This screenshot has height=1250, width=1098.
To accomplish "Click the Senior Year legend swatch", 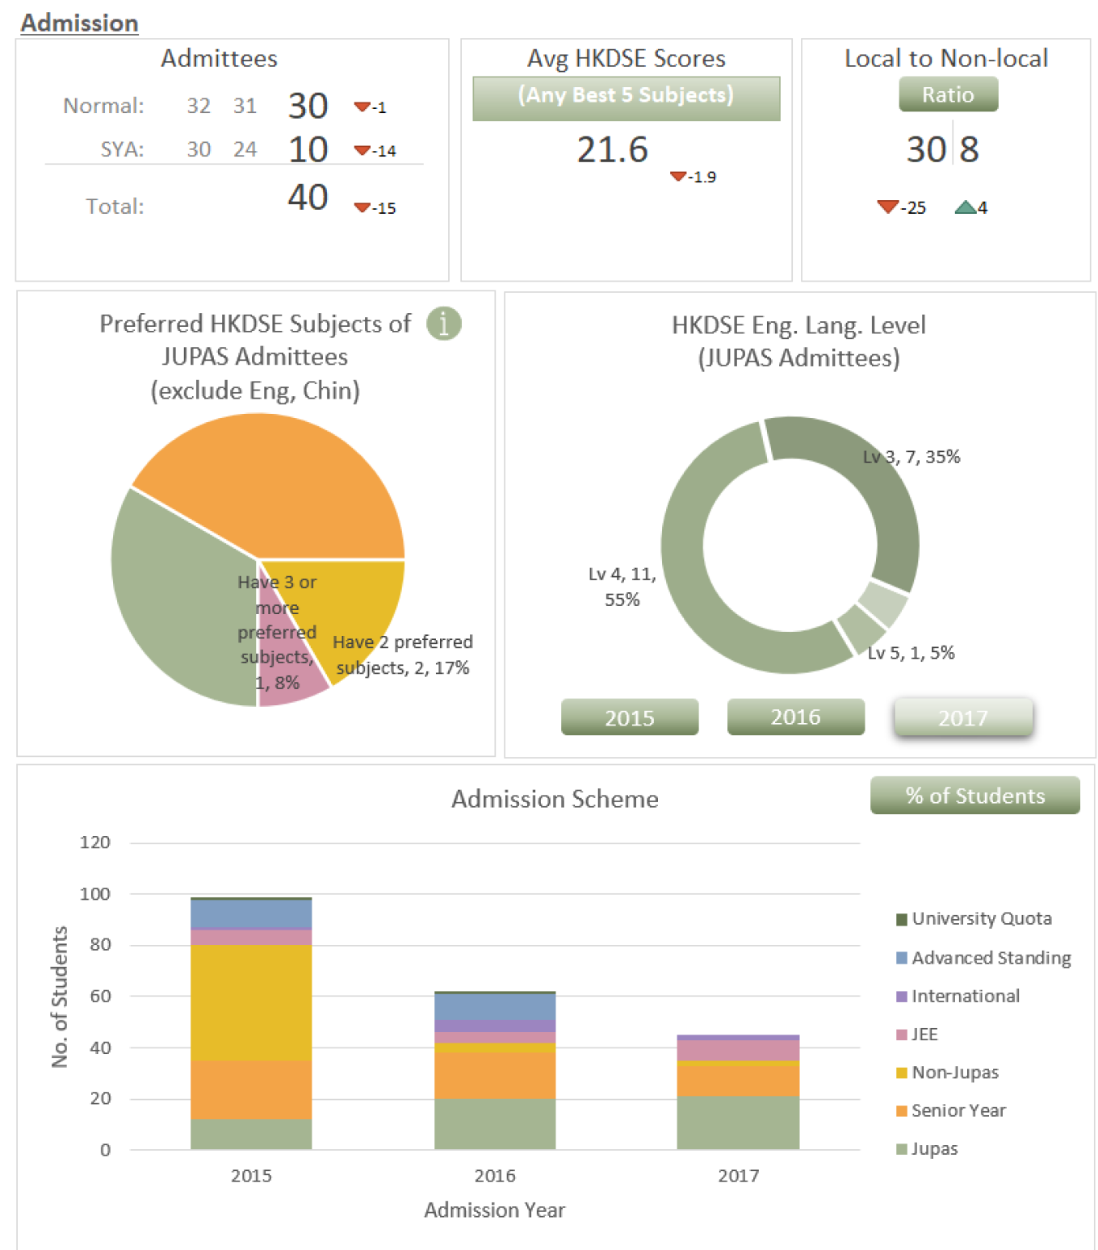I will (902, 1111).
